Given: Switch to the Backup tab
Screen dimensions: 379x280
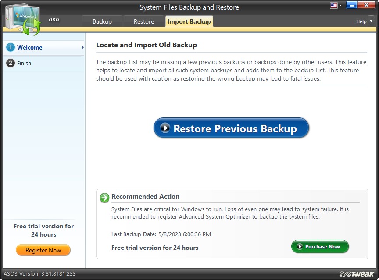Looking at the screenshot, I should coord(102,21).
